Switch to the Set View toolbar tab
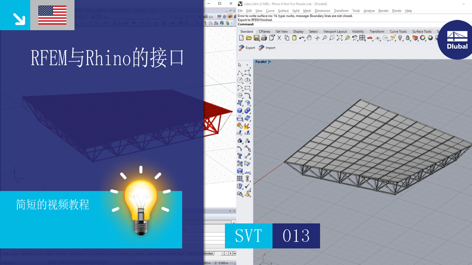The width and height of the screenshot is (472, 265). (x=282, y=32)
